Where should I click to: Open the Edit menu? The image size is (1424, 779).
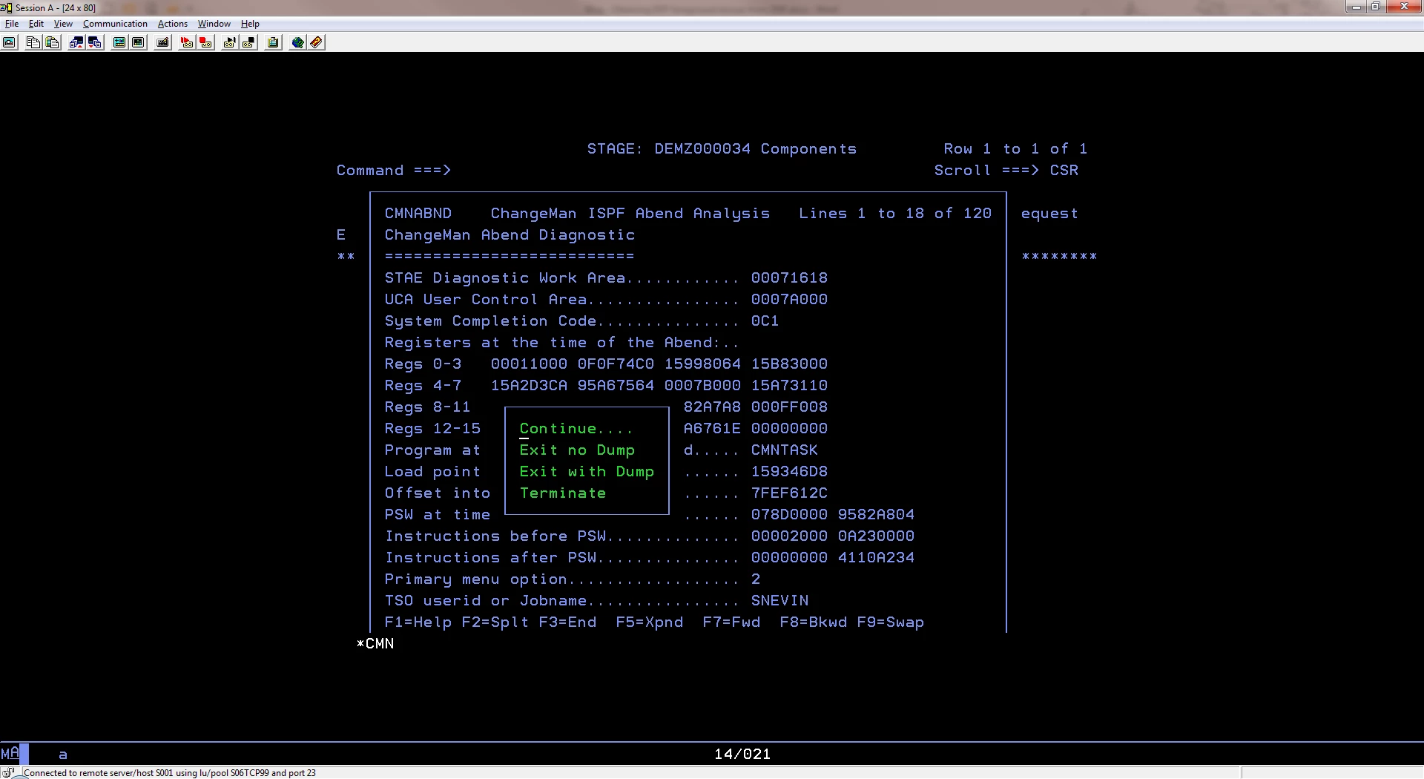[x=36, y=24]
